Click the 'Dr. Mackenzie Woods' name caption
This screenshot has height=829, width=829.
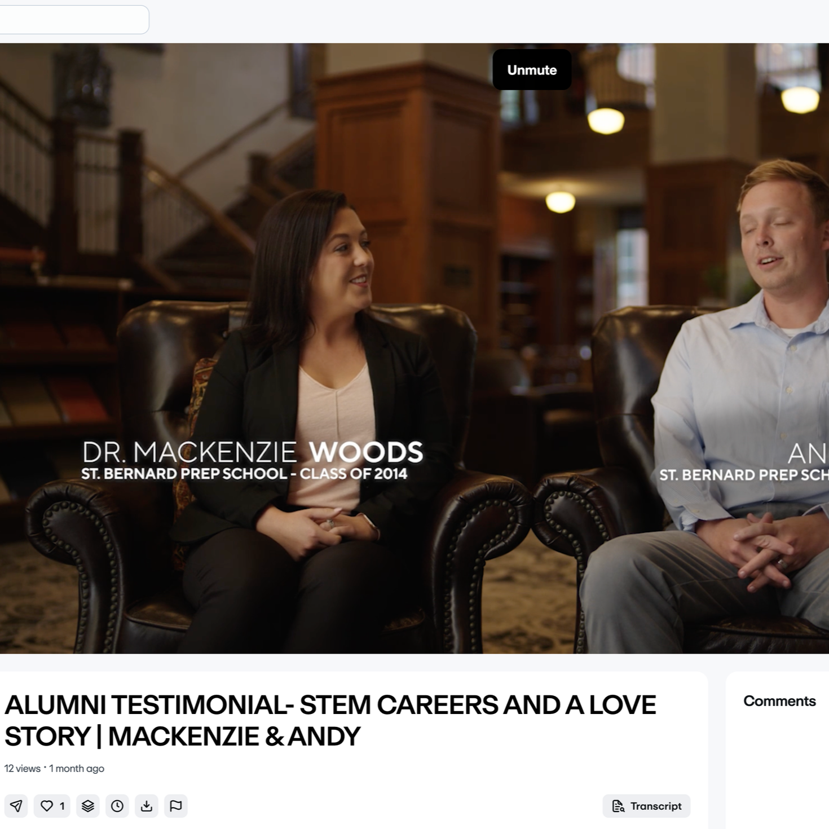pos(252,452)
